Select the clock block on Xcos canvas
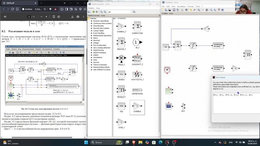Screen dimensions: 260x146 167,70
